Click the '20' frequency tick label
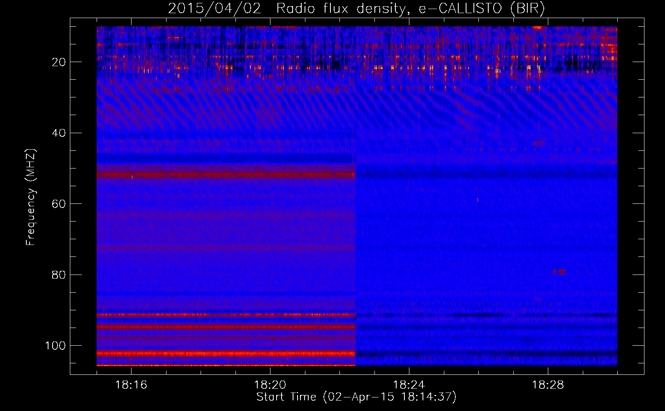Screen dimensions: 665x411 pyautogui.click(x=59, y=62)
